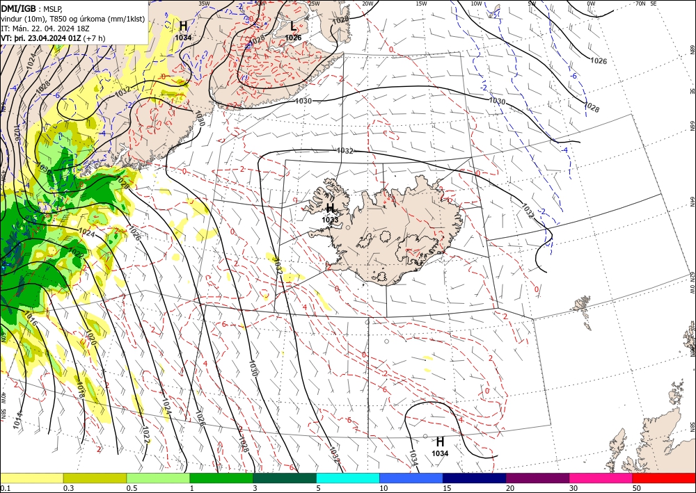The height and width of the screenshot is (493, 696).
Task: Click the 35W longitude label
Action: (x=204, y=3)
